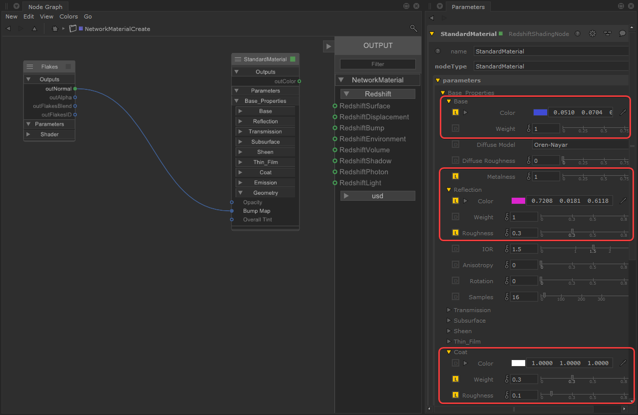Toggle the L state badge for Metalness
Image resolution: width=638 pixels, height=415 pixels.
(455, 176)
